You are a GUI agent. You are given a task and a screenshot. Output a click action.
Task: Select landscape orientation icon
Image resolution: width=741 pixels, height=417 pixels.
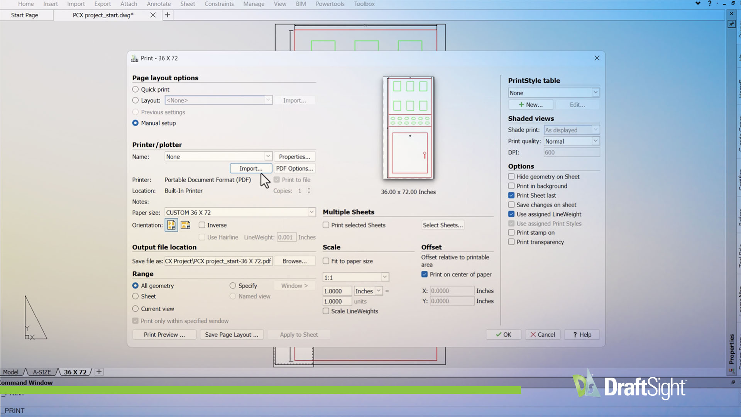(186, 225)
